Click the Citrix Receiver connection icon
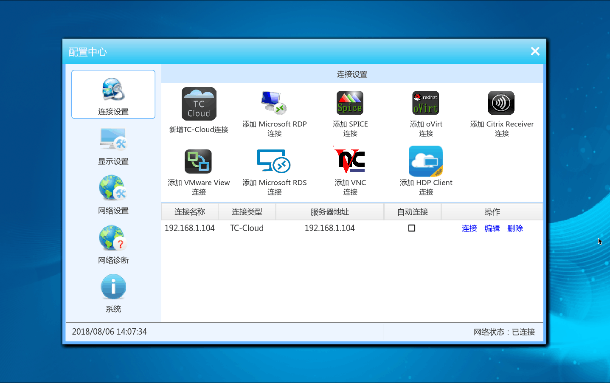 [501, 103]
